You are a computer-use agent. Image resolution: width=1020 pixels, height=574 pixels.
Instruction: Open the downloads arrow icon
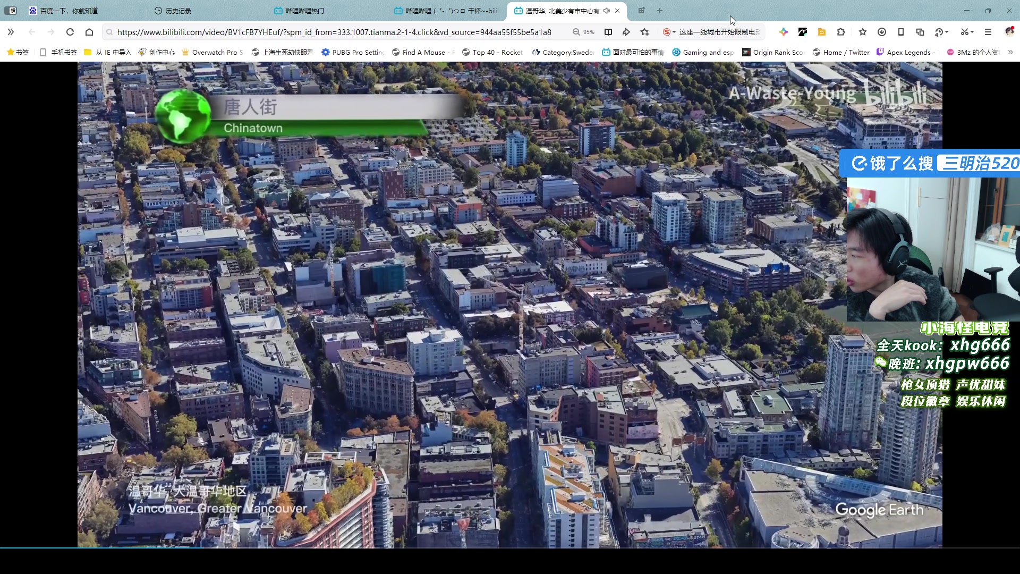[x=882, y=32]
